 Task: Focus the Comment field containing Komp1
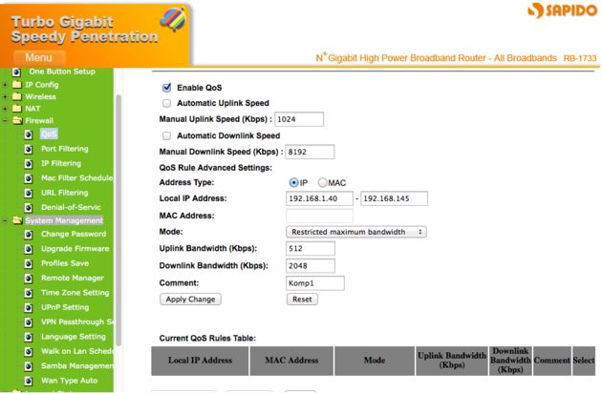click(315, 283)
